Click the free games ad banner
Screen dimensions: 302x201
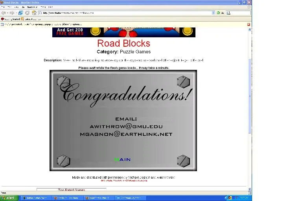pos(123,32)
